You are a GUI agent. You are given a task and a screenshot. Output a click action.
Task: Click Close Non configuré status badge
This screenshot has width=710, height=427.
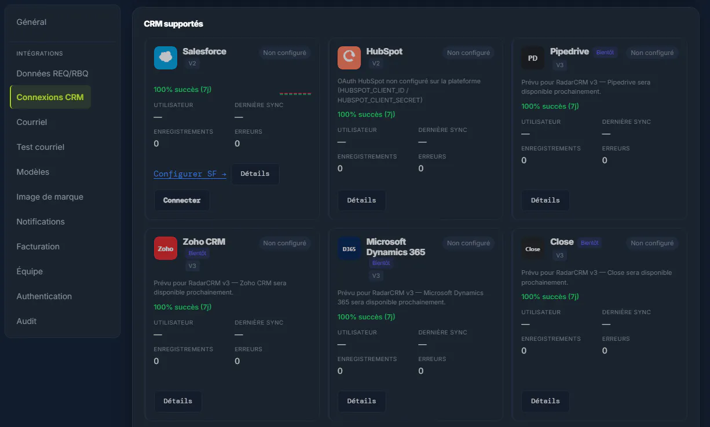pos(652,243)
